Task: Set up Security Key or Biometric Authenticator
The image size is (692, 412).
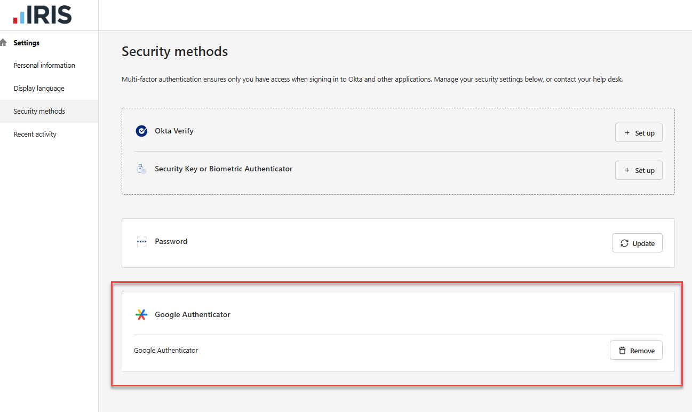Action: coord(639,170)
